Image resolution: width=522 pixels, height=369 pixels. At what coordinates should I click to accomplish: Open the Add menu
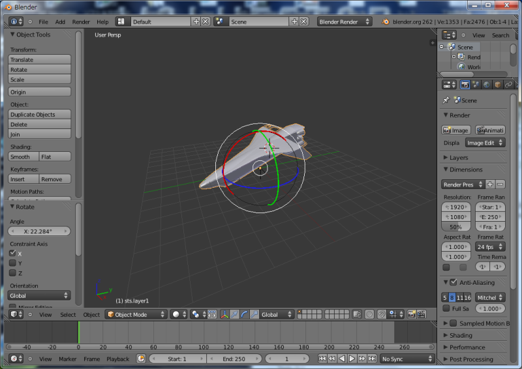(x=60, y=22)
